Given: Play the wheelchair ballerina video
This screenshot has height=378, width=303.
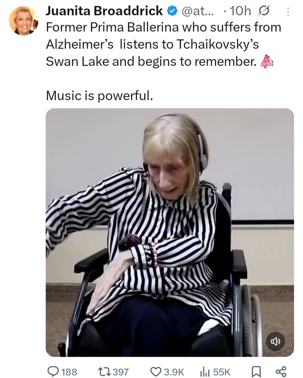Looking at the screenshot, I should (x=170, y=232).
